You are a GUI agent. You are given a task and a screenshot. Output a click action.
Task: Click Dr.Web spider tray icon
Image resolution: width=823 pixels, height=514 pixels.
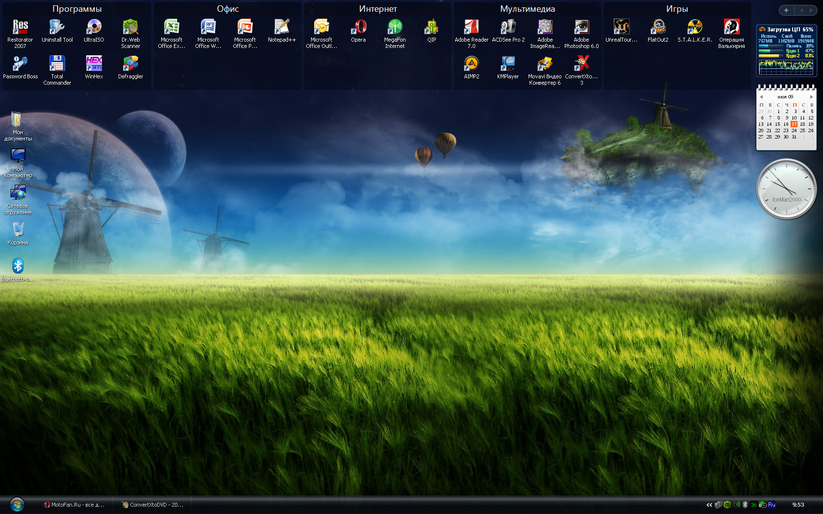click(727, 505)
